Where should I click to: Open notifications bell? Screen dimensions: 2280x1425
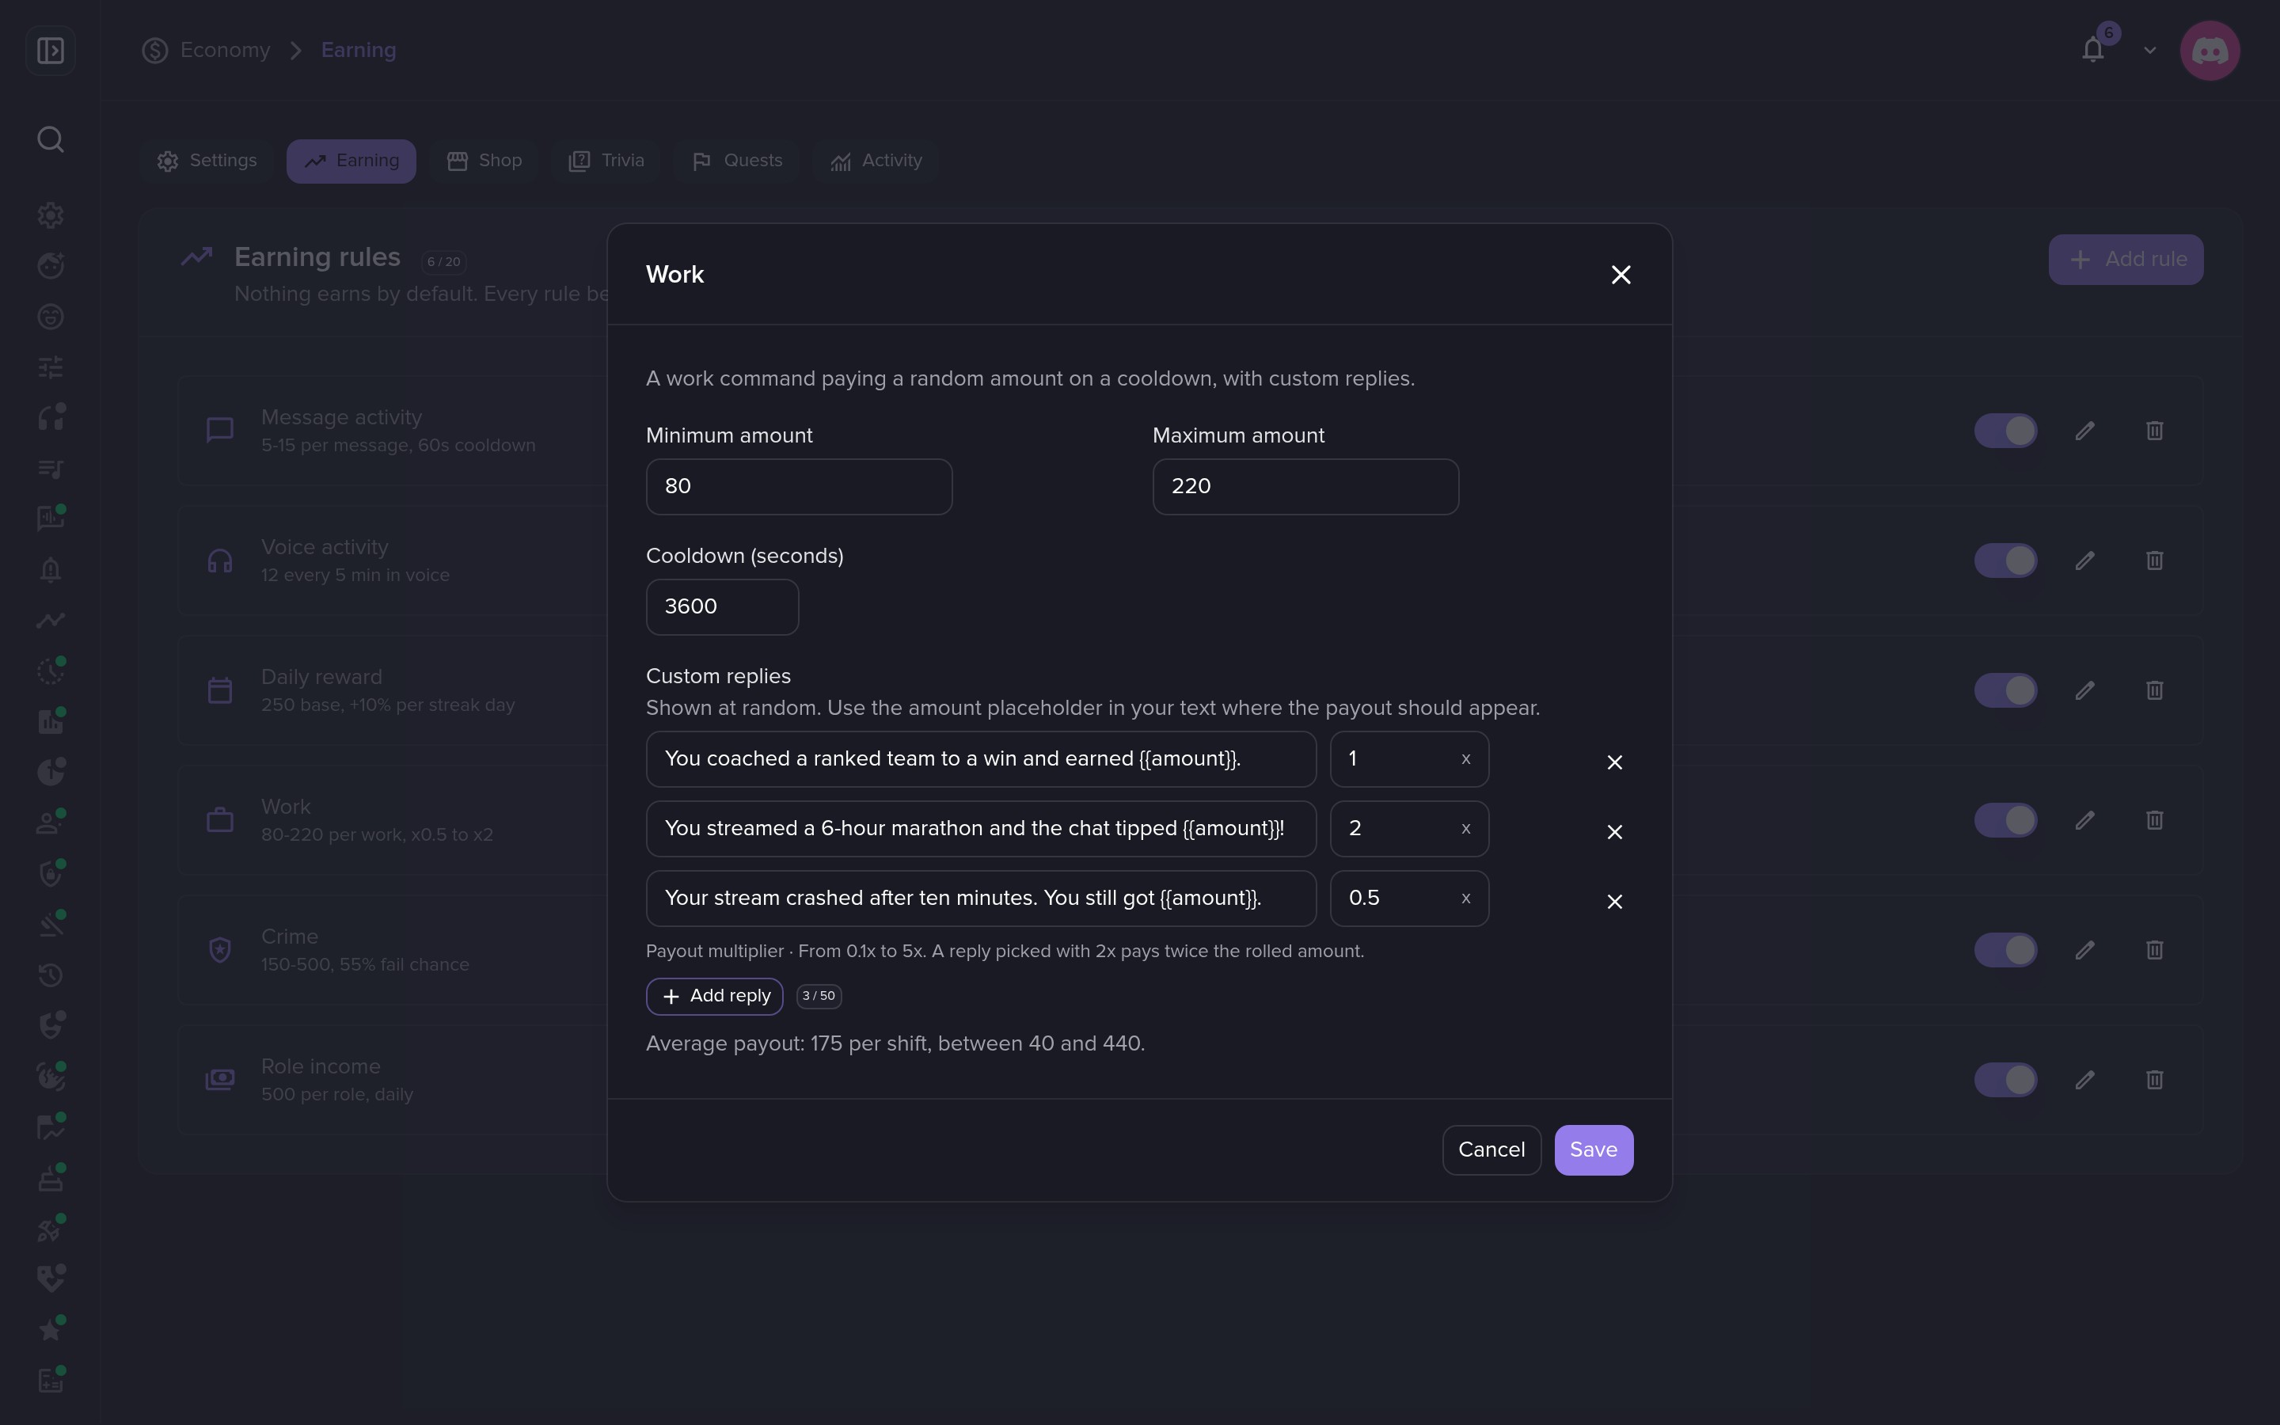[2092, 50]
